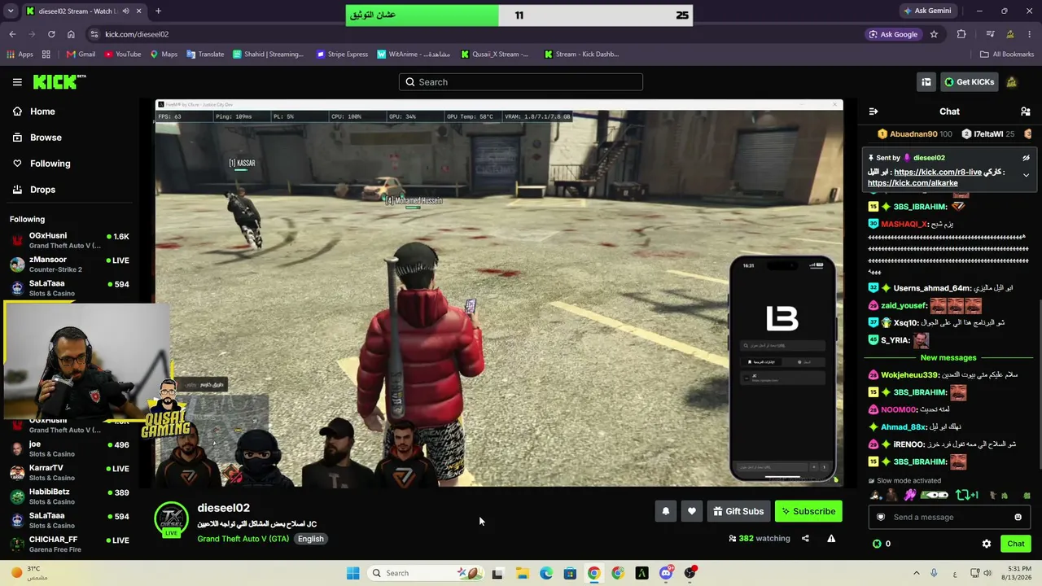Insert the purple hand quick emote
Image resolution: width=1042 pixels, height=586 pixels.
point(910,495)
